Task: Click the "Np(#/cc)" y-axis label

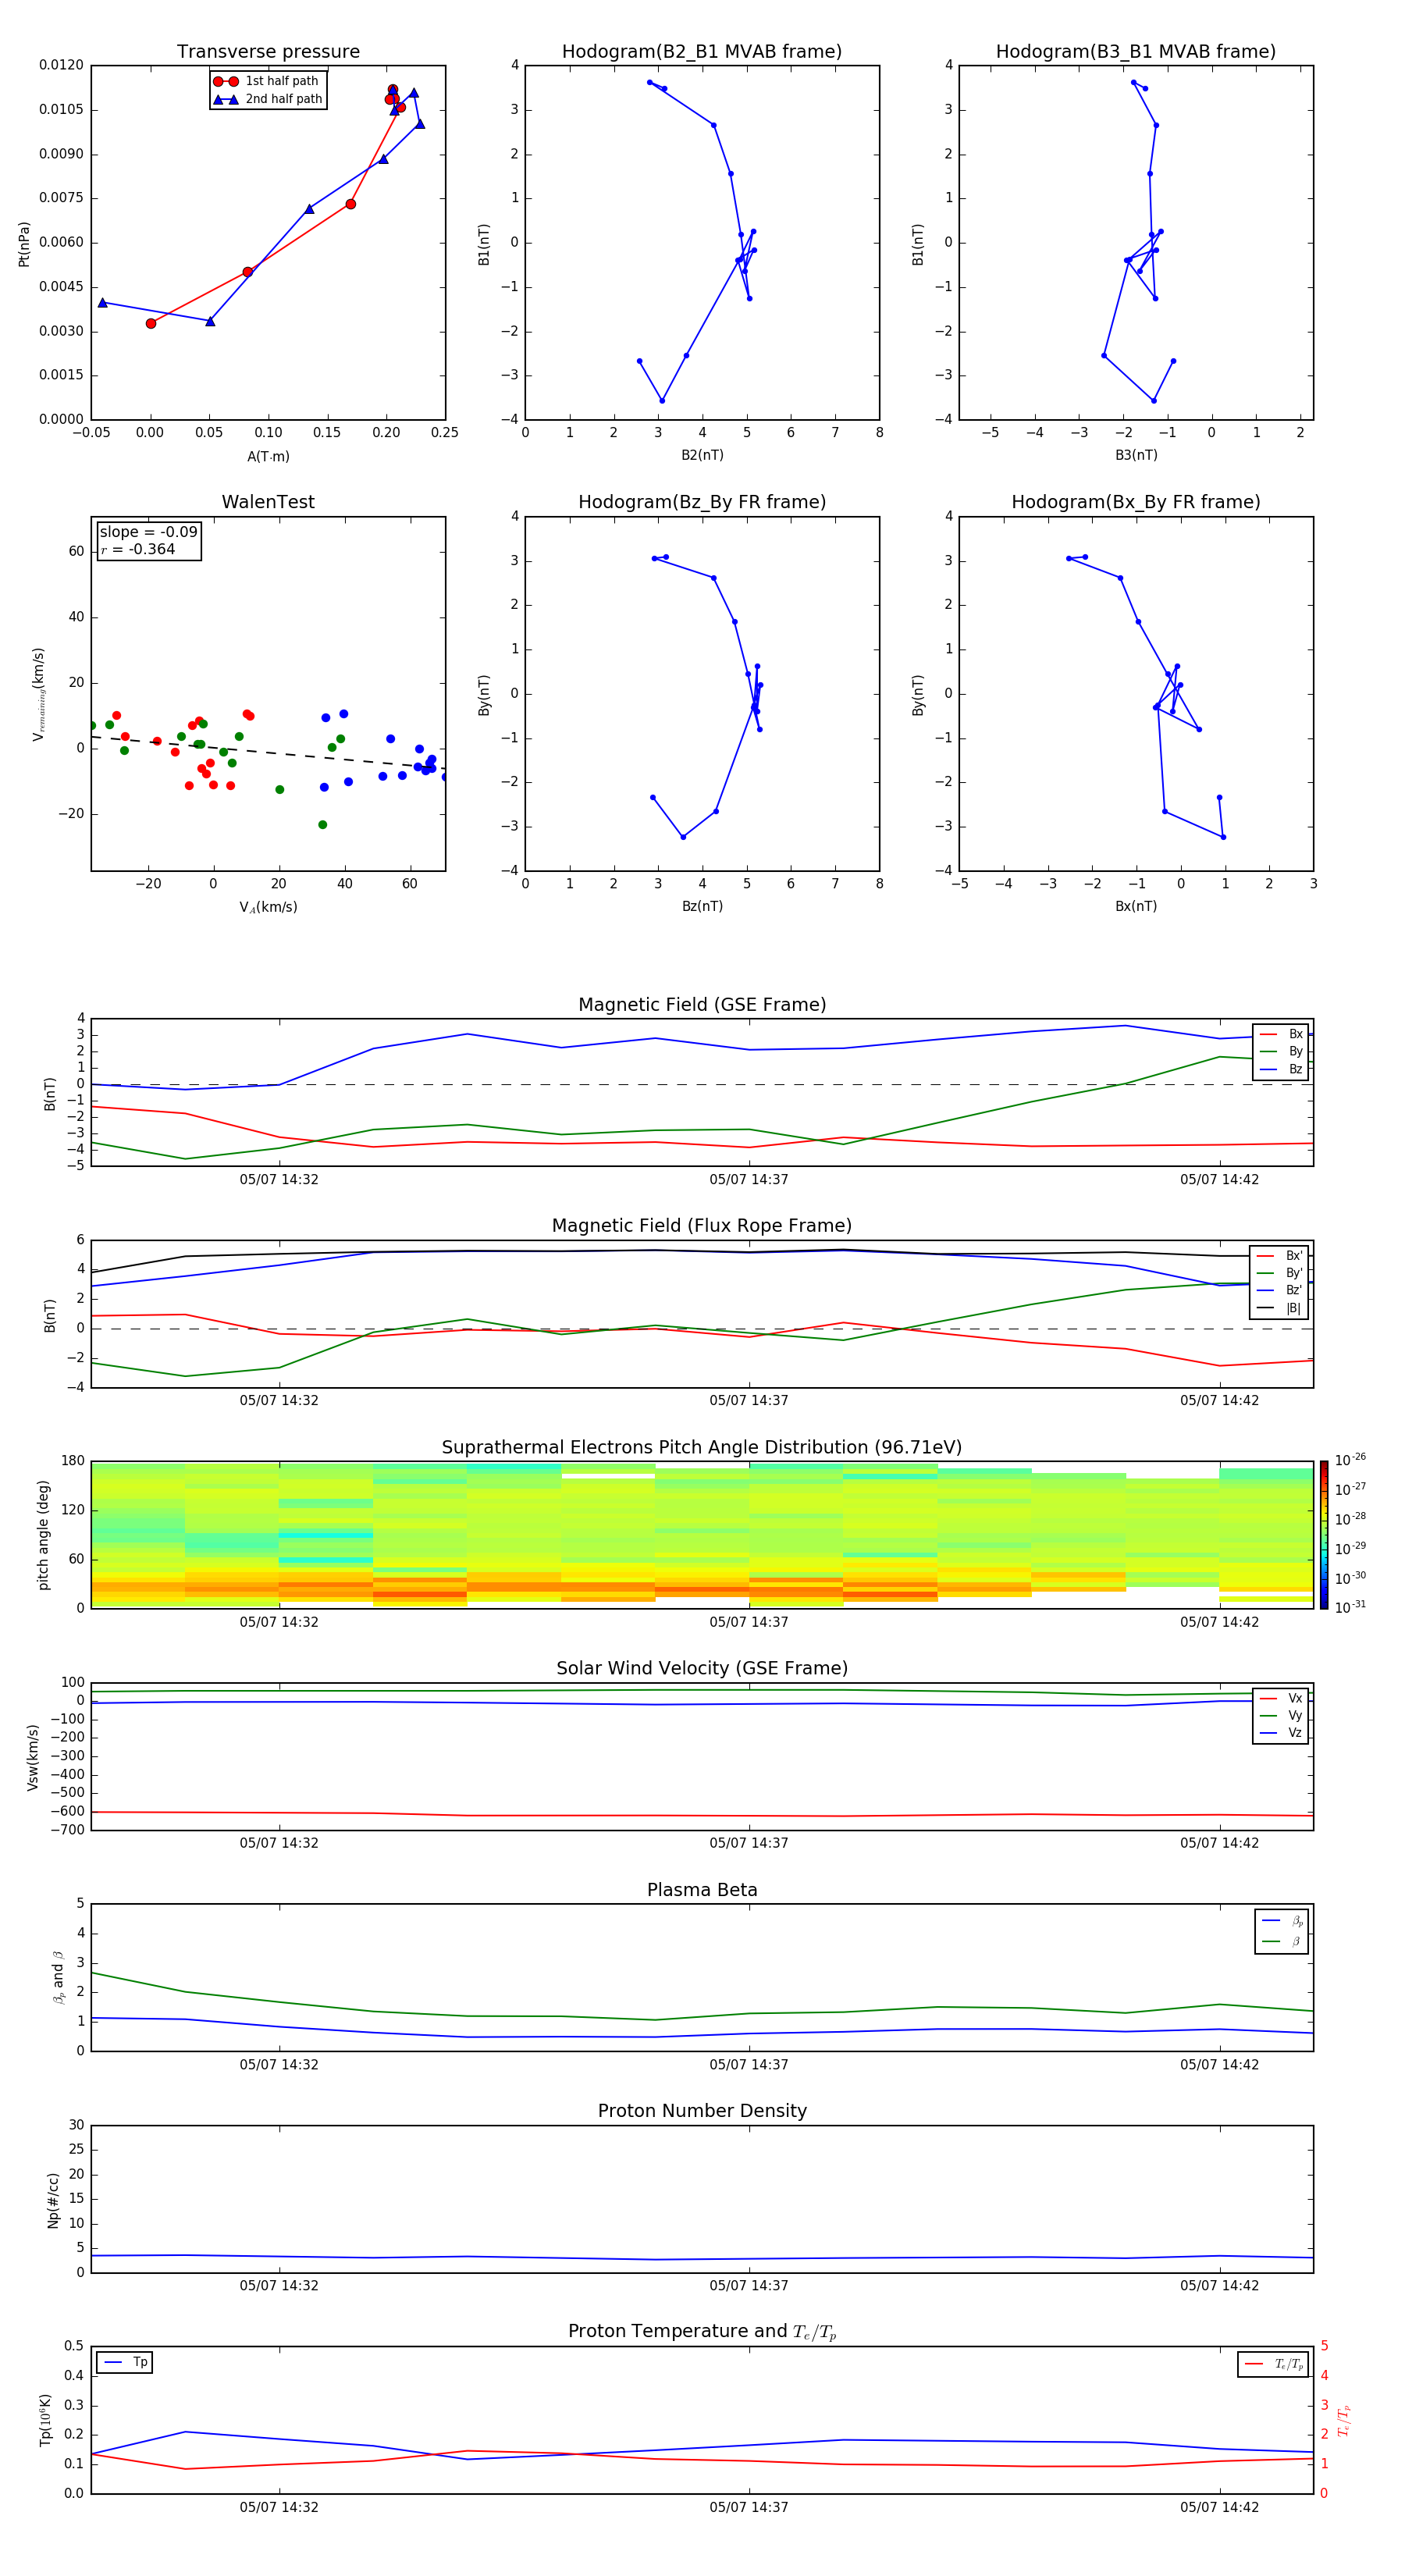Action: point(53,2200)
